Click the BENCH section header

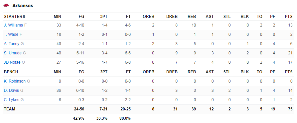(x=11, y=72)
